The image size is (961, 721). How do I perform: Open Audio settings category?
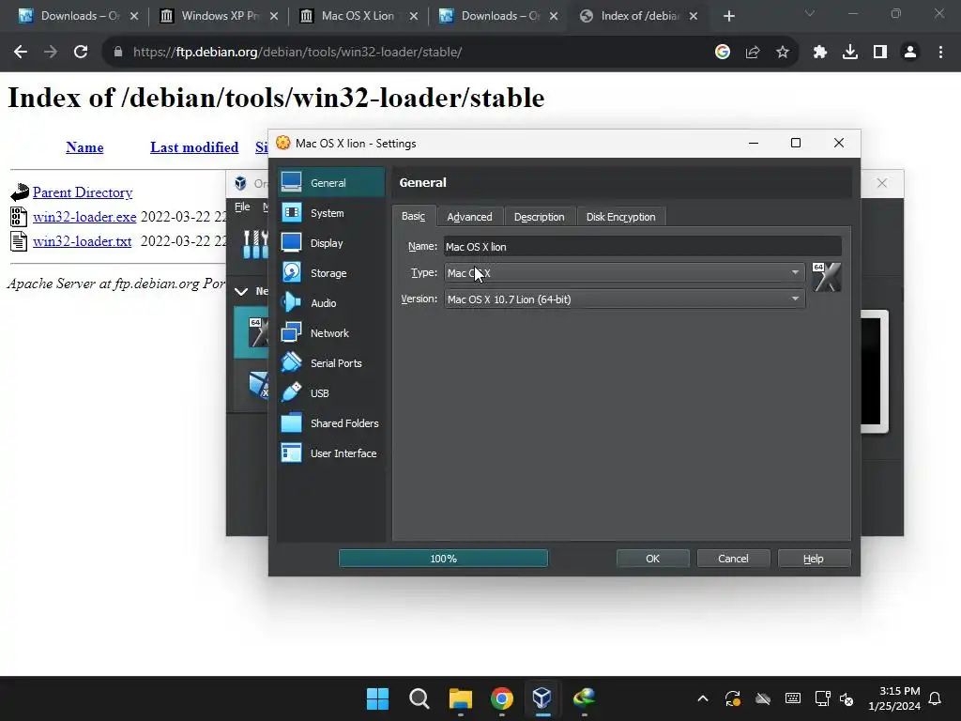(x=331, y=303)
